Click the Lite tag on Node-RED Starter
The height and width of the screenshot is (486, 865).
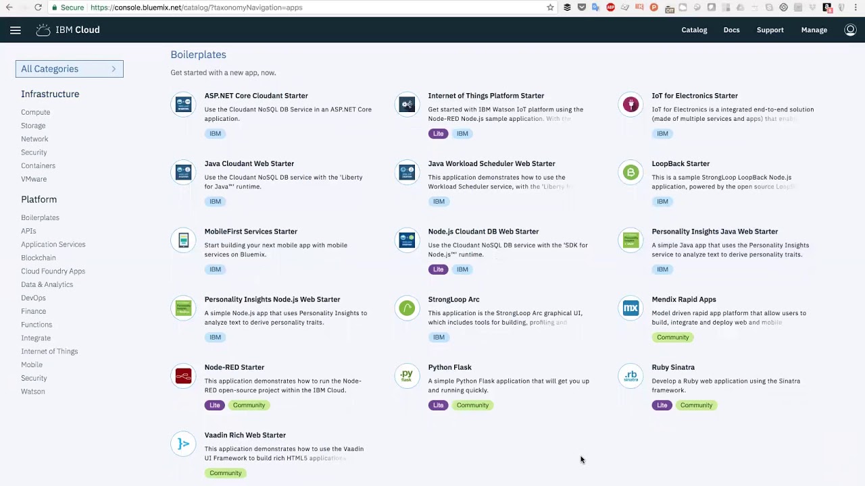pyautogui.click(x=214, y=405)
